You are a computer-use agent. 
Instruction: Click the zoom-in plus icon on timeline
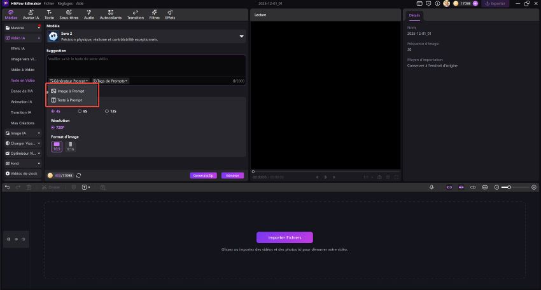point(534,187)
